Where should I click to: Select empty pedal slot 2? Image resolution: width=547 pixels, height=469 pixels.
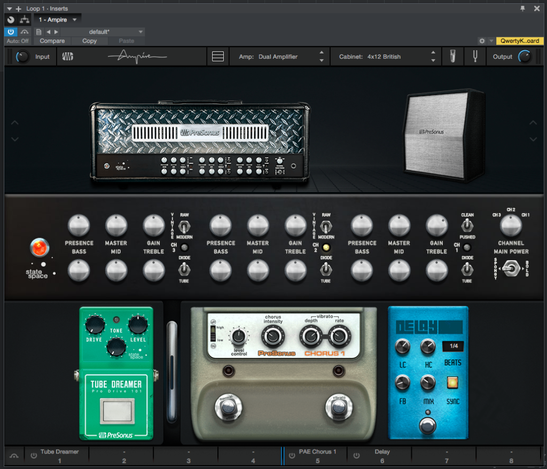point(121,456)
